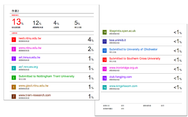Click the green number 5 source badge
Image resolution: width=188 pixels, height=117 pixels.
[x=13, y=78]
